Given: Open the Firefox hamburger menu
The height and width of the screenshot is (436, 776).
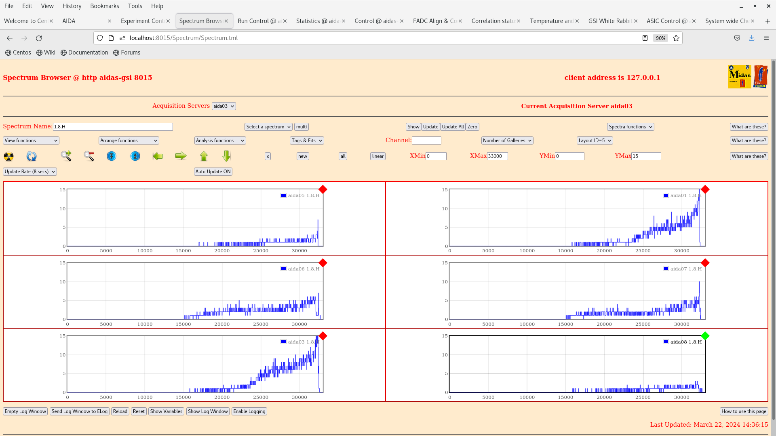Looking at the screenshot, I should point(766,38).
